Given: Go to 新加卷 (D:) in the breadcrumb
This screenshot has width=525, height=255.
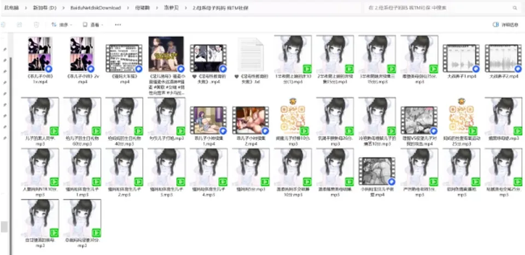Looking at the screenshot, I should [44, 8].
